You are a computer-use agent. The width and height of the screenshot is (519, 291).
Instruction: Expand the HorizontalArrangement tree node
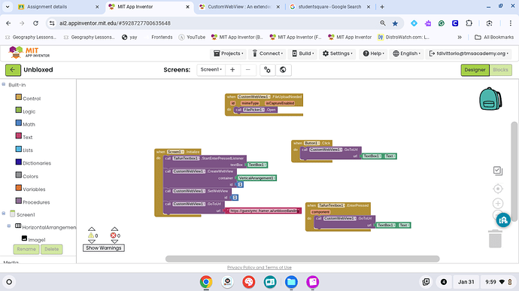pos(9,226)
